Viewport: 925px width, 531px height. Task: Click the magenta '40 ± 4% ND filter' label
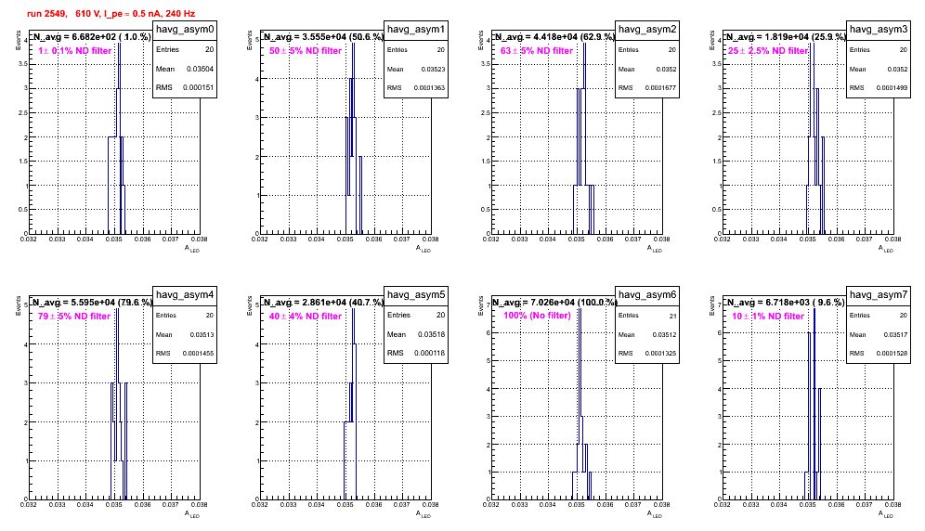tap(306, 317)
